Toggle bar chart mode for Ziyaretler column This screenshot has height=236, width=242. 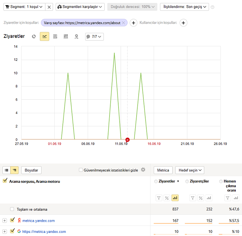pyautogui.click(x=175, y=198)
